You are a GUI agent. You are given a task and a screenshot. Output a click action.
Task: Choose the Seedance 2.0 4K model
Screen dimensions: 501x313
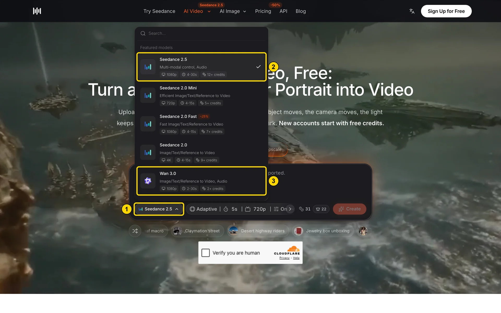tap(201, 152)
